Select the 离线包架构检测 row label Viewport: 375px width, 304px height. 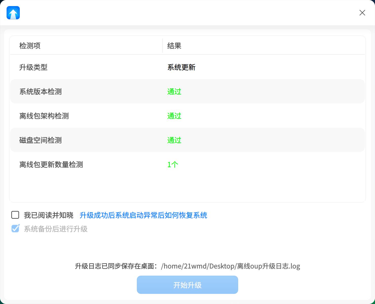(x=44, y=116)
